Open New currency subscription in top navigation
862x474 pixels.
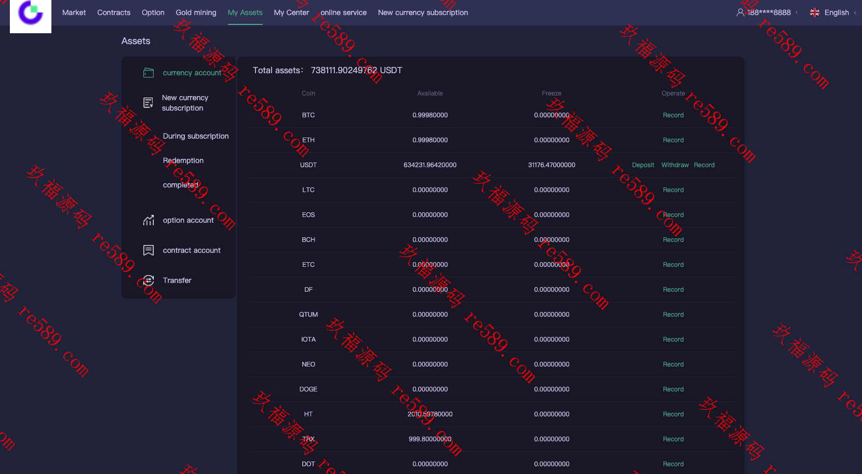coord(423,12)
